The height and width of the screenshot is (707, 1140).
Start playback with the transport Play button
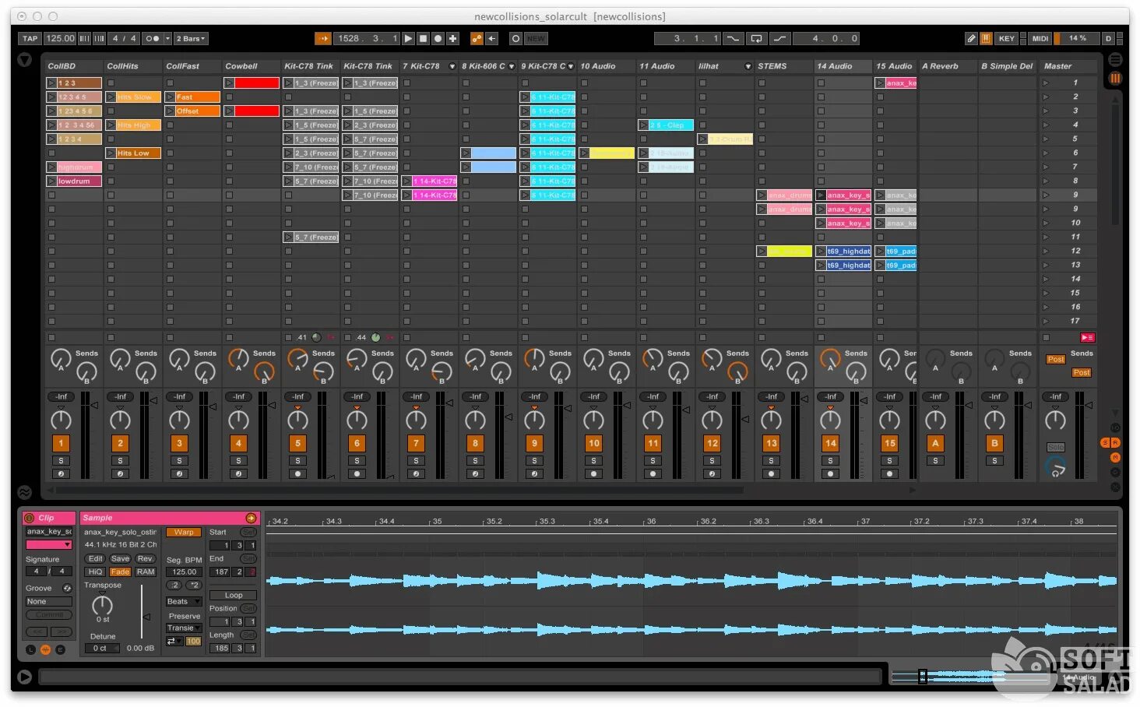[x=408, y=38]
